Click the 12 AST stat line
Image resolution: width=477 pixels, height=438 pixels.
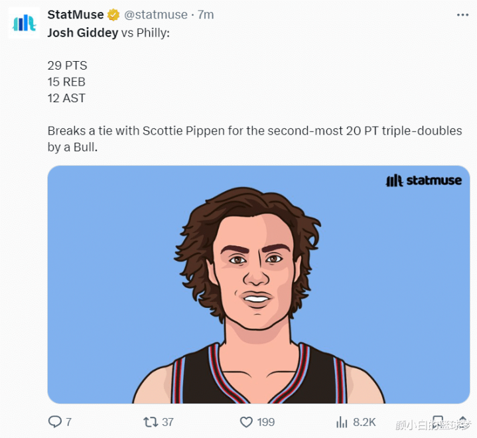point(66,98)
